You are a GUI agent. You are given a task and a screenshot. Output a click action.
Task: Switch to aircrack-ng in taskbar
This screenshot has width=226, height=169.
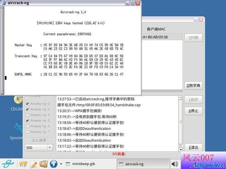coord(143,164)
